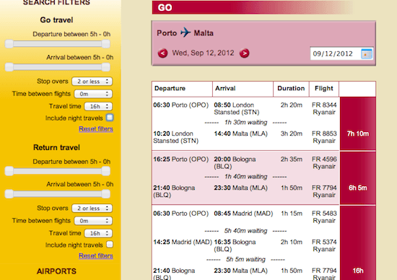
Task: Click the airplane icon between Porto and Malta
Action: coord(186,32)
